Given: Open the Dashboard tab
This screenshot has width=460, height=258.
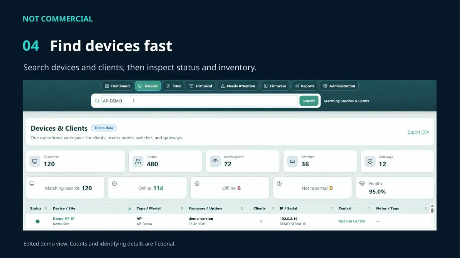Looking at the screenshot, I should [118, 86].
